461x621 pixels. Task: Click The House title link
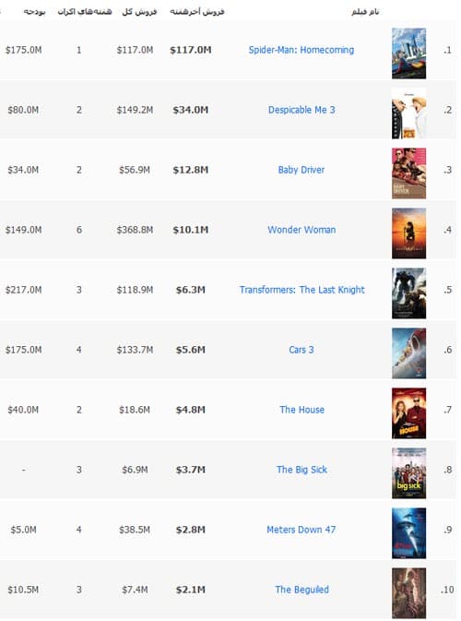click(301, 410)
